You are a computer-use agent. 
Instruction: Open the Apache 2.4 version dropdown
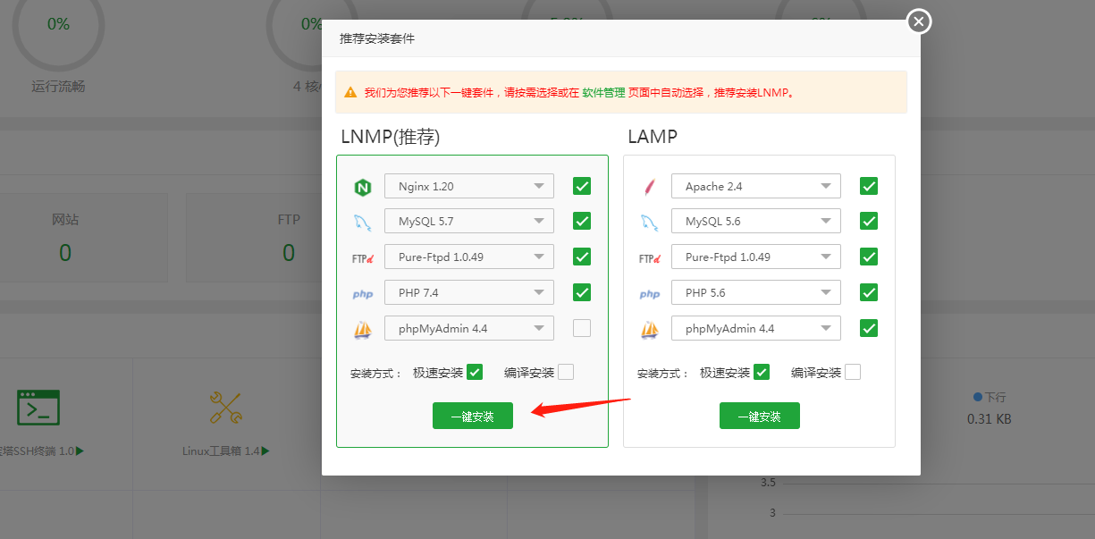(x=756, y=186)
